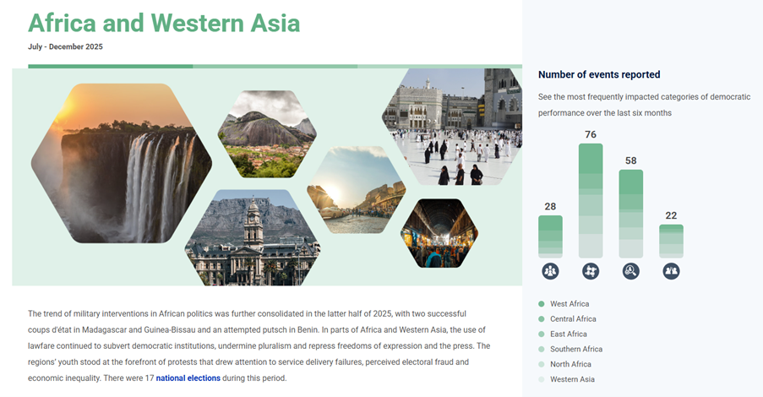Click the bar showing 76 events
This screenshot has height=397, width=763.
pos(591,200)
